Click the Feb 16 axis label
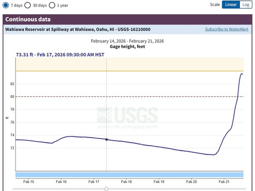This screenshot has width=255, height=191. [x=61, y=182]
